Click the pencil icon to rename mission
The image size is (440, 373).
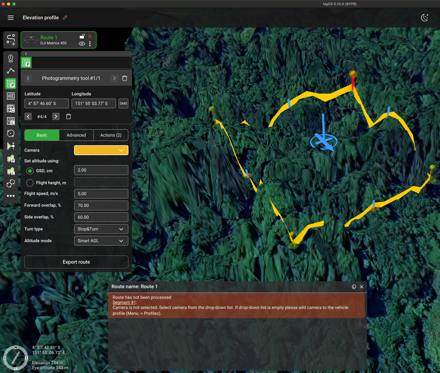click(65, 18)
